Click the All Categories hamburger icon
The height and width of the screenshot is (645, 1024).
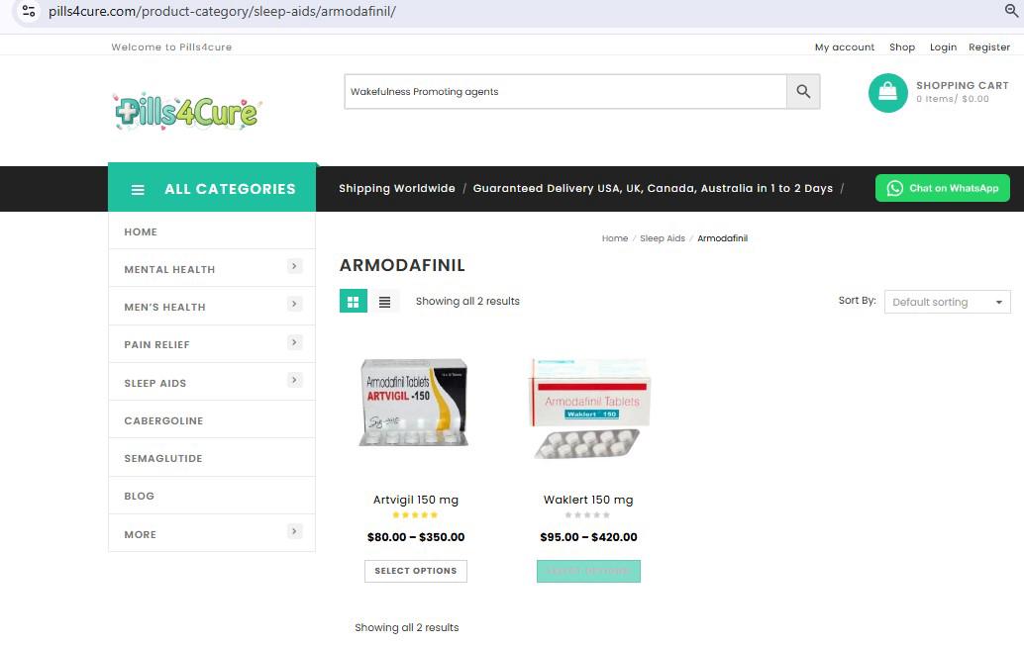(x=138, y=190)
